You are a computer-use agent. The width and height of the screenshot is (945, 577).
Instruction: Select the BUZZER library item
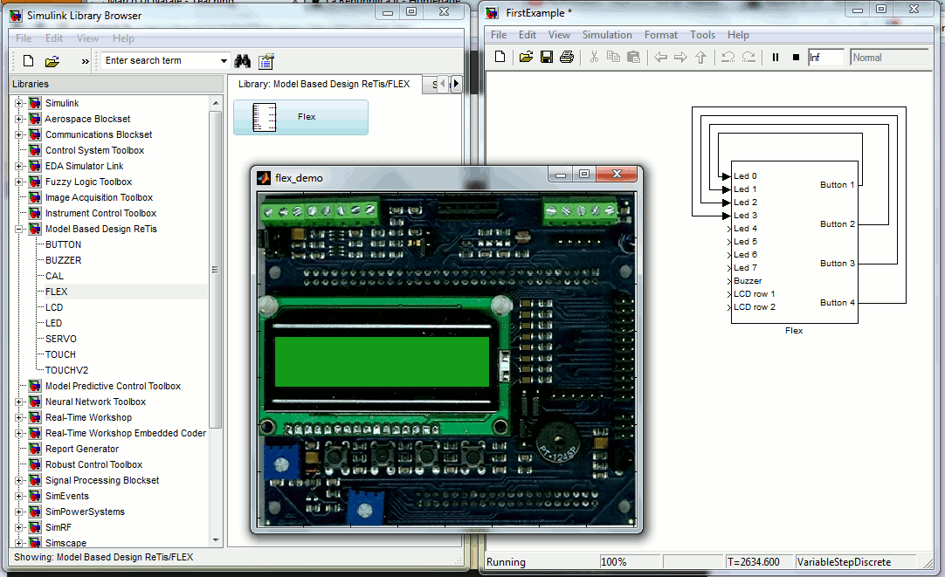click(63, 260)
